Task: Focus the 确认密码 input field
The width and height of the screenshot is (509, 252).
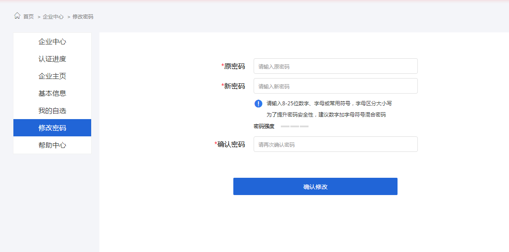Action: 335,145
